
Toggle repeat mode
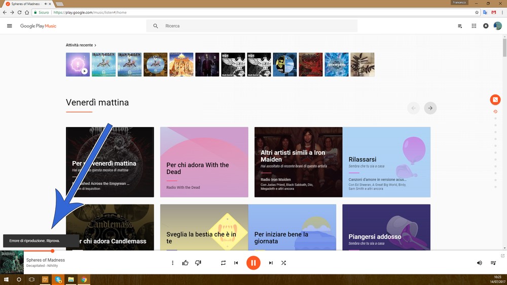[223, 263]
